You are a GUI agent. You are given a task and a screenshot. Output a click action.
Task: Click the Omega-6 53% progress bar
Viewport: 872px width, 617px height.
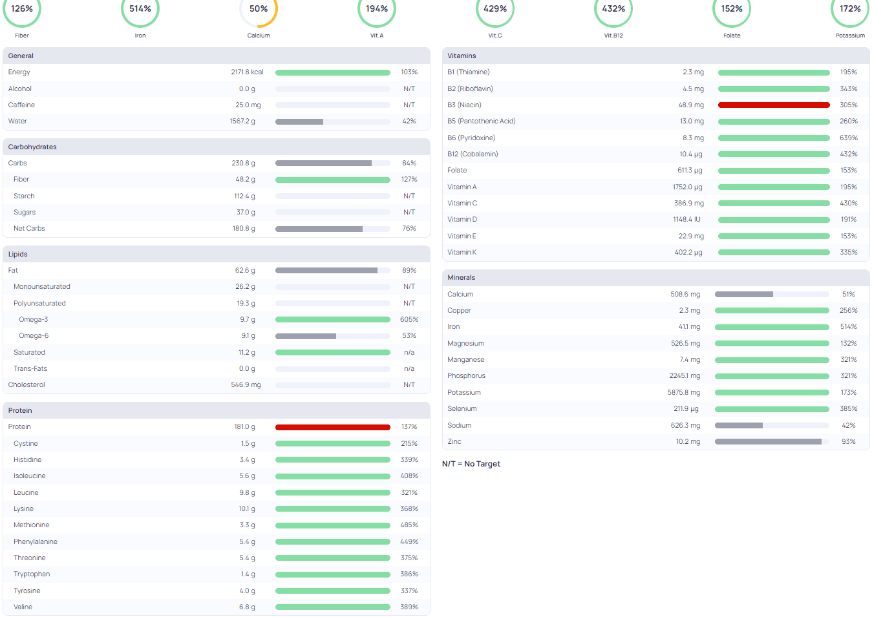pos(333,336)
